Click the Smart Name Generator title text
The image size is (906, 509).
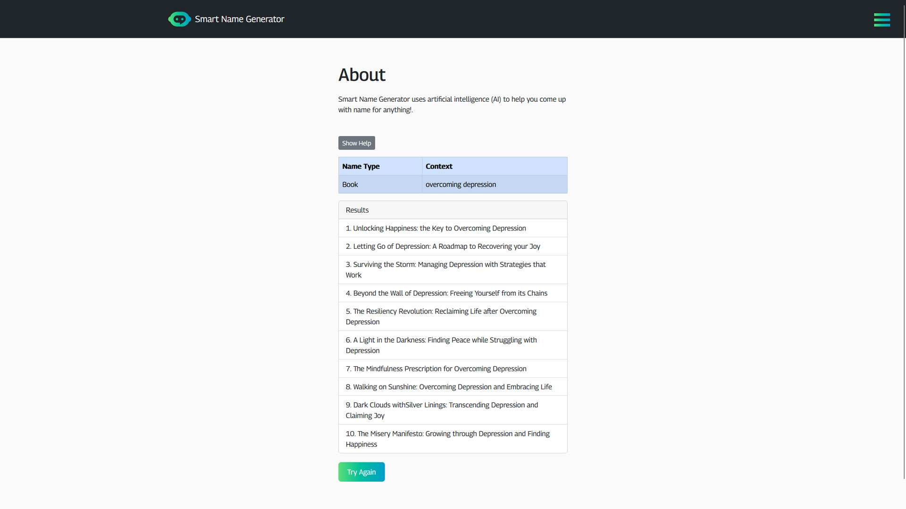pos(240,19)
